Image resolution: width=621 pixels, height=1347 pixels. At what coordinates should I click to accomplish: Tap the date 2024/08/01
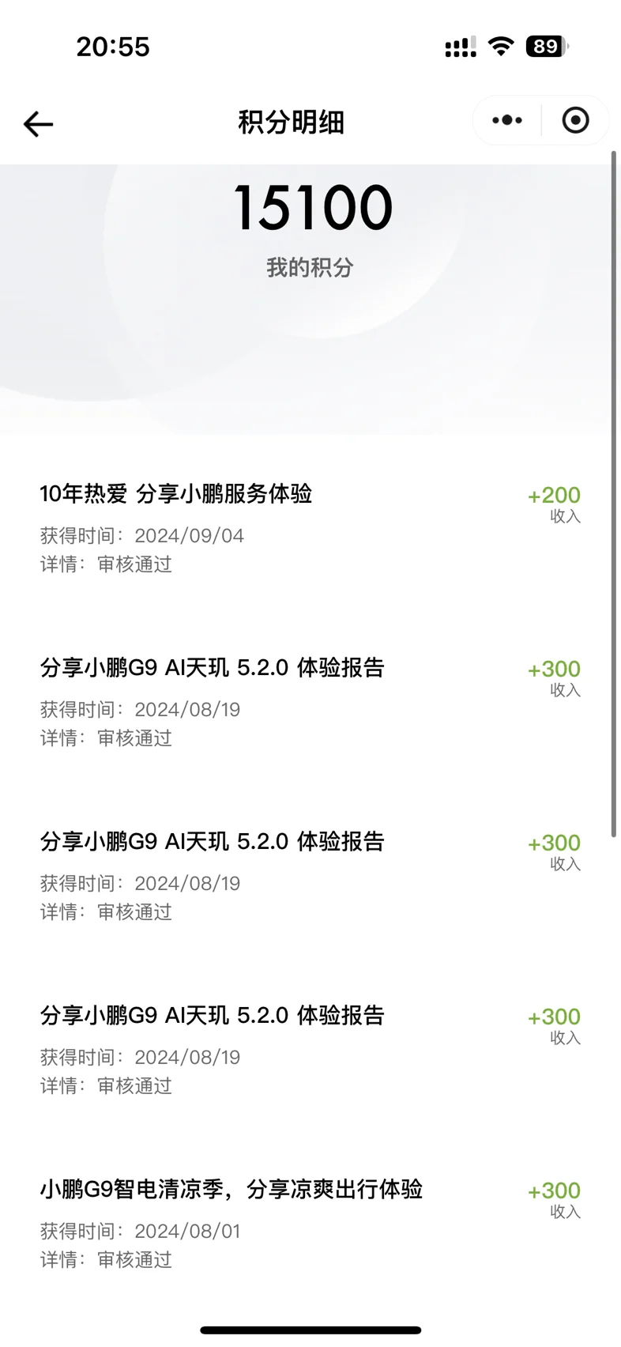(187, 1231)
